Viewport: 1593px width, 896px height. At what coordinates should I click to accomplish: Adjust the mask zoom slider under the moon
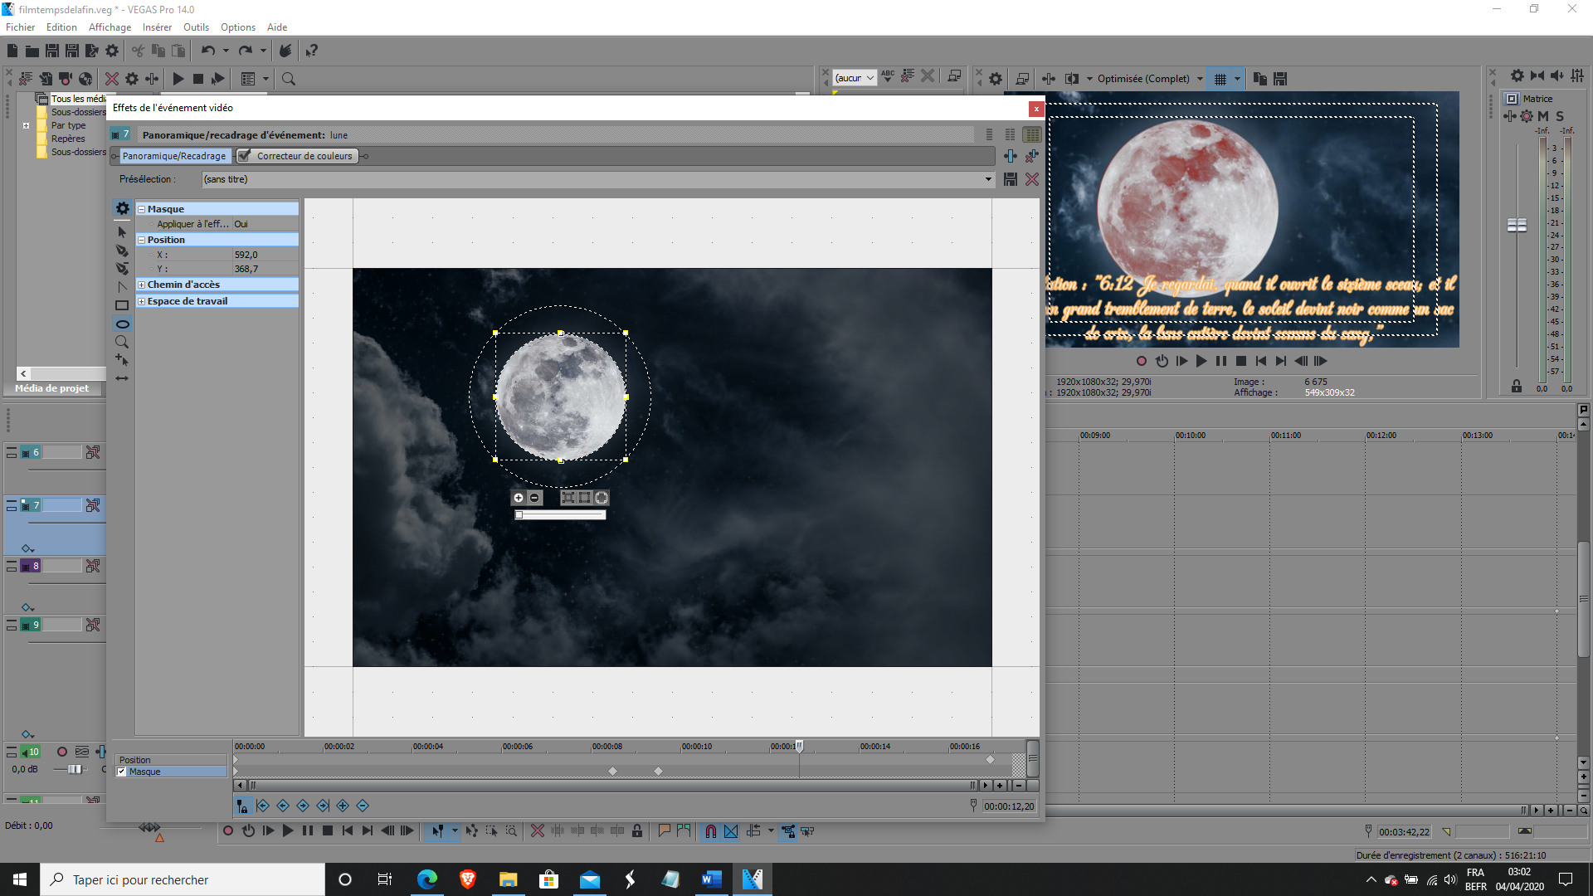pyautogui.click(x=560, y=515)
